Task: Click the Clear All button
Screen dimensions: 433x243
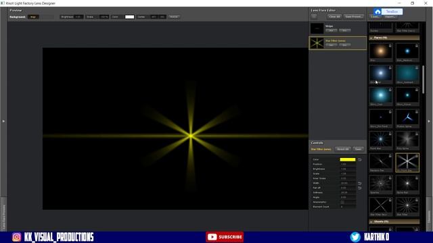Action: pos(334,16)
